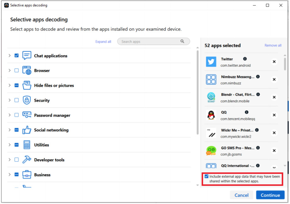Click the Wickr Me app icon
290x204 pixels.
point(211,133)
